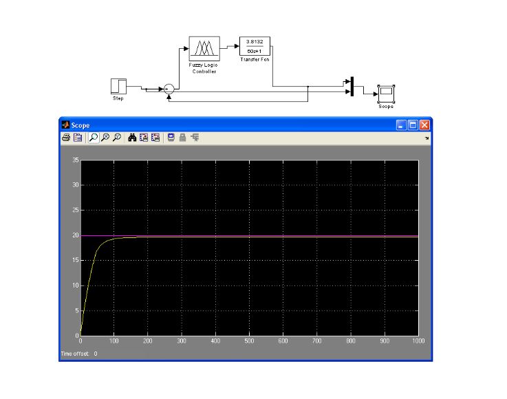
Task: Maximize the Scope window
Action: pos(413,125)
